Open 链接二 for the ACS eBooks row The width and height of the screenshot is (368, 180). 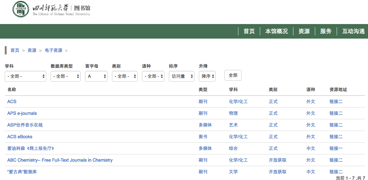coord(336,137)
